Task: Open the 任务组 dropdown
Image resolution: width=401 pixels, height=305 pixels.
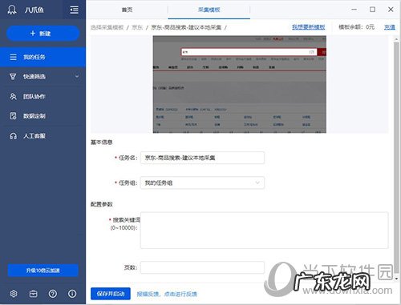Action: pos(202,183)
